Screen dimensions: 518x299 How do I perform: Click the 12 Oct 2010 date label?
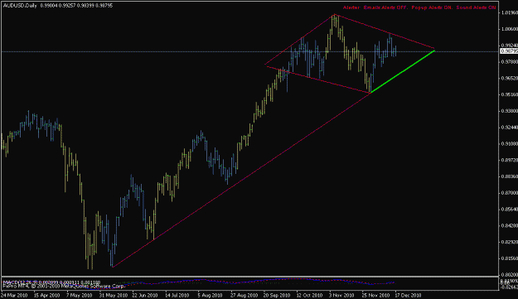coord(309,295)
